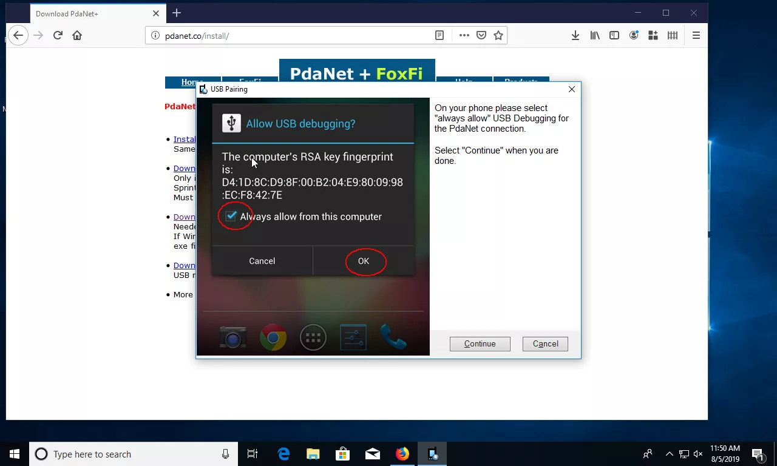This screenshot has height=466, width=777.
Task: Open notification center icon
Action: click(758, 454)
